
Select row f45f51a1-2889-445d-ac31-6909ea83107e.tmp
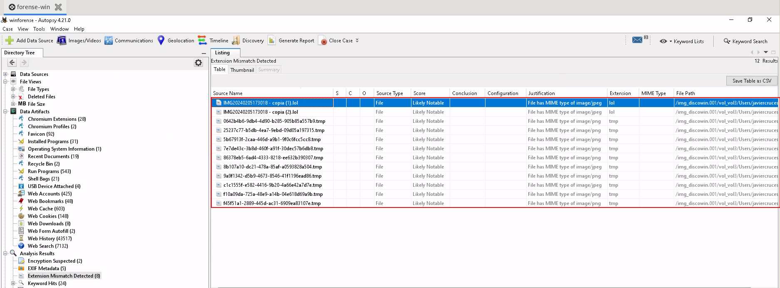coord(495,203)
